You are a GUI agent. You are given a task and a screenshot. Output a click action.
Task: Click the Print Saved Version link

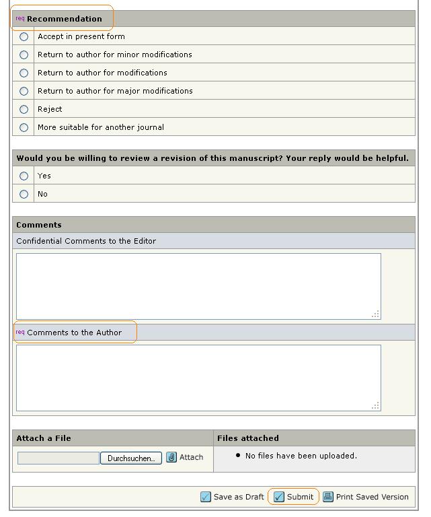tap(372, 497)
